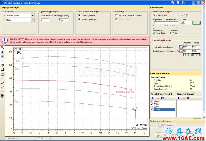Click the Hydraulic resistance zeta symbol box

181,47
